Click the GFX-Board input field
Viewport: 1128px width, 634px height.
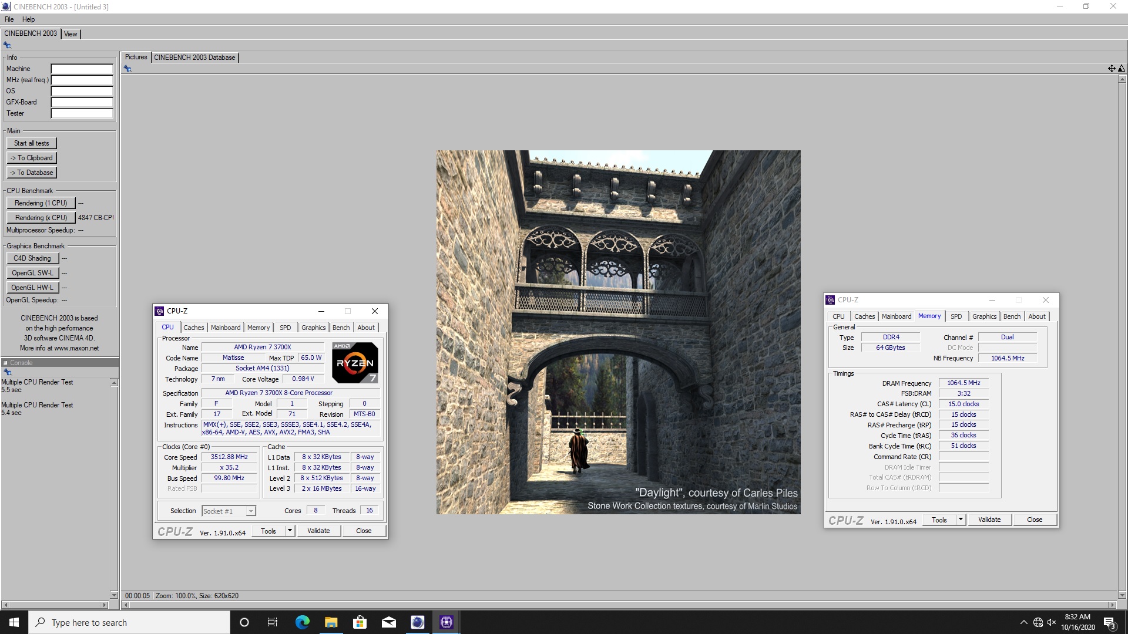tap(82, 102)
